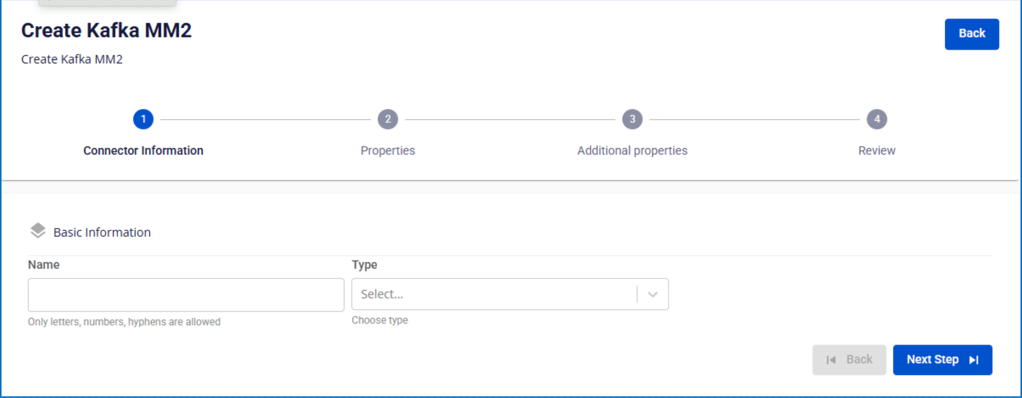Viewport: 1022px width, 398px height.
Task: Click the greyed-out Back button near Next Step
Action: pos(849,360)
